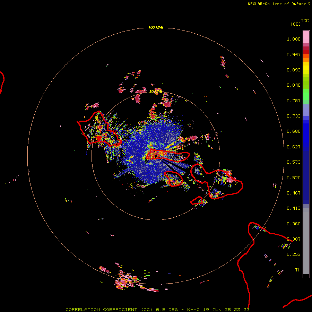Click the [CC] units label
Screen dimensions: 312x312
[296, 24]
